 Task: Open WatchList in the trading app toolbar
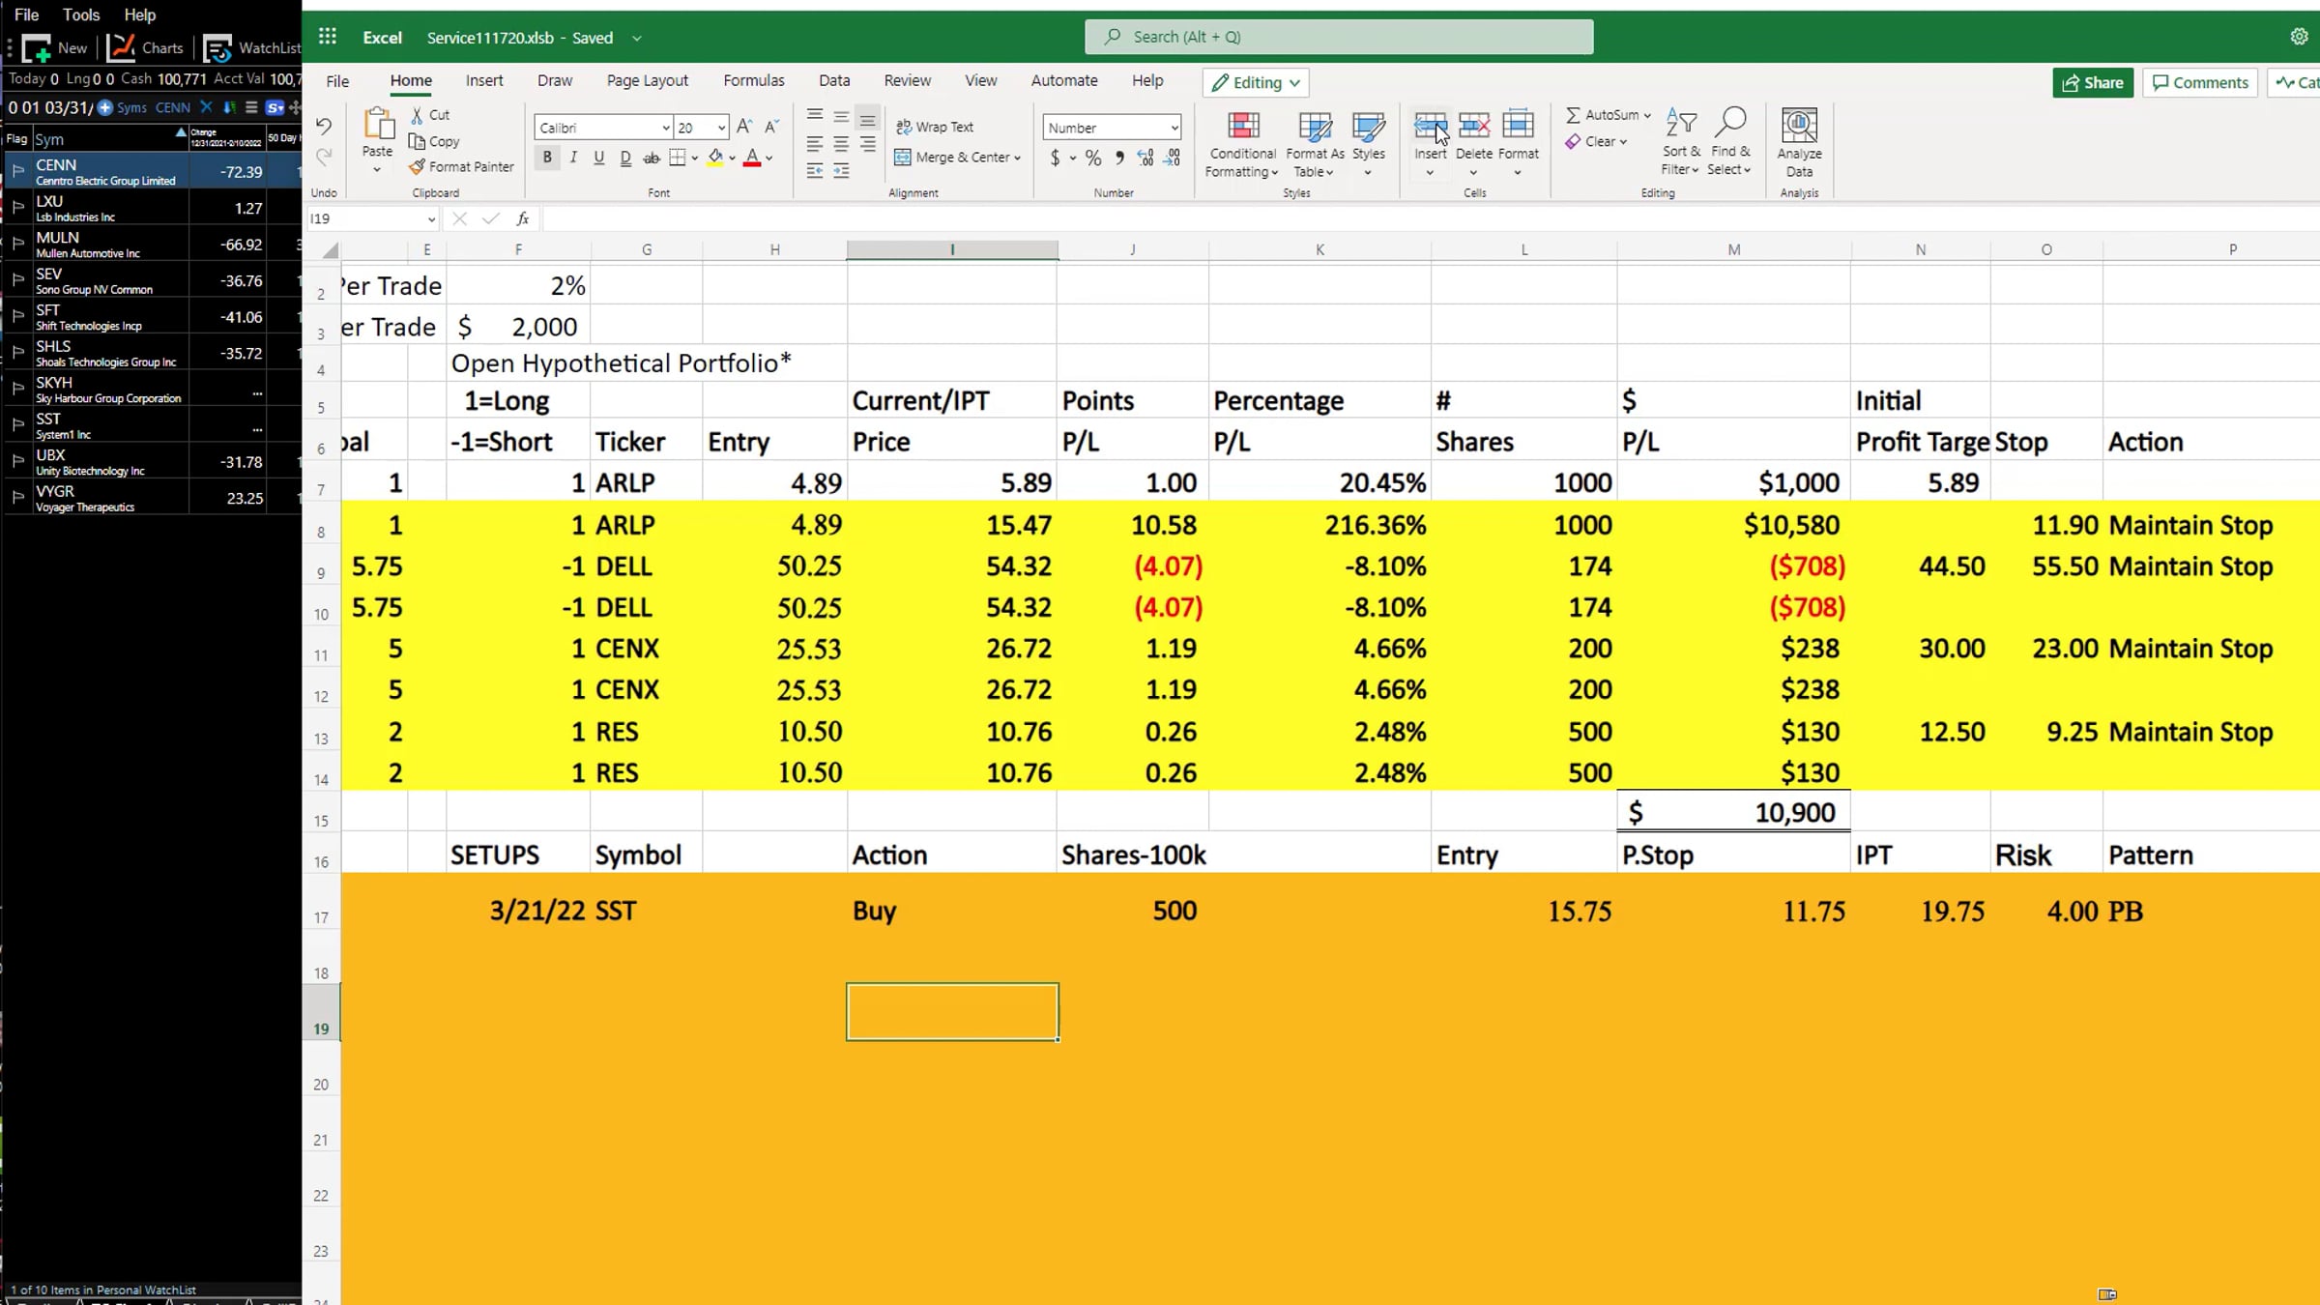point(252,47)
